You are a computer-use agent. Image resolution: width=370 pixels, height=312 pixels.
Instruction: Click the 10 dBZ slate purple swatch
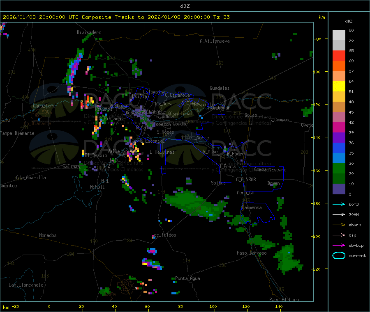coord(339,189)
